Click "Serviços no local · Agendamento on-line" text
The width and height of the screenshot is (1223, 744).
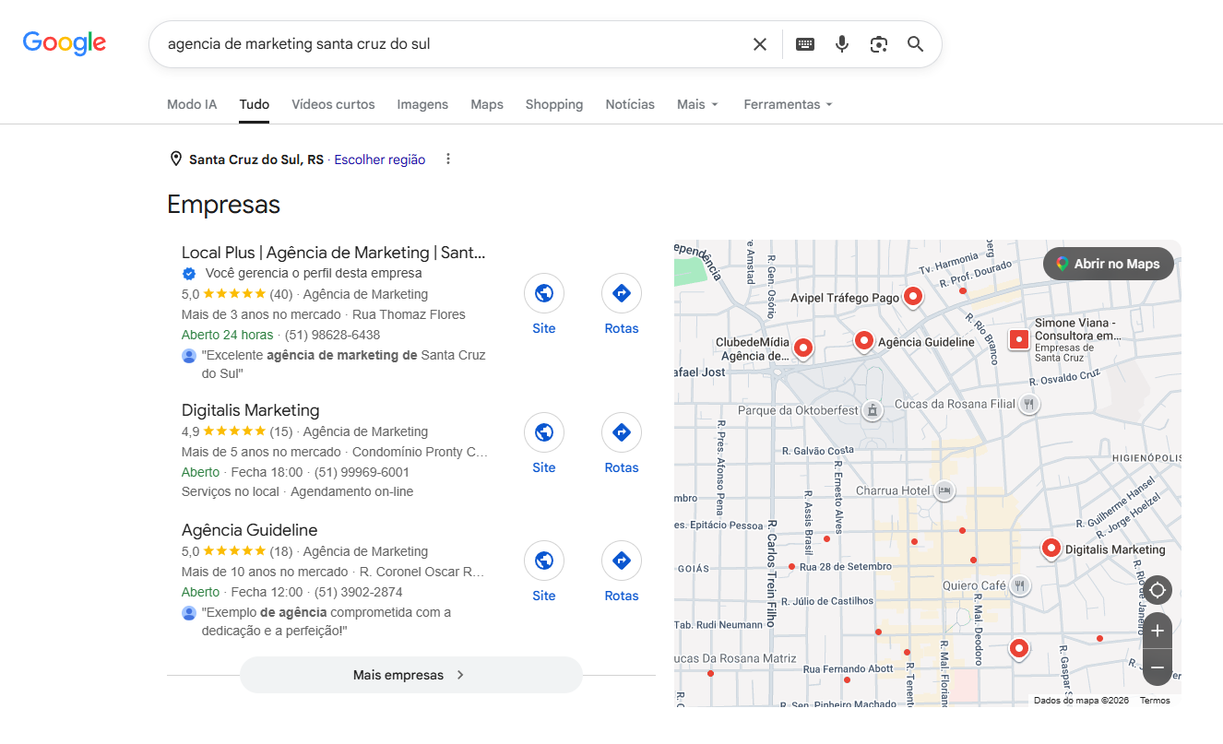pyautogui.click(x=297, y=491)
